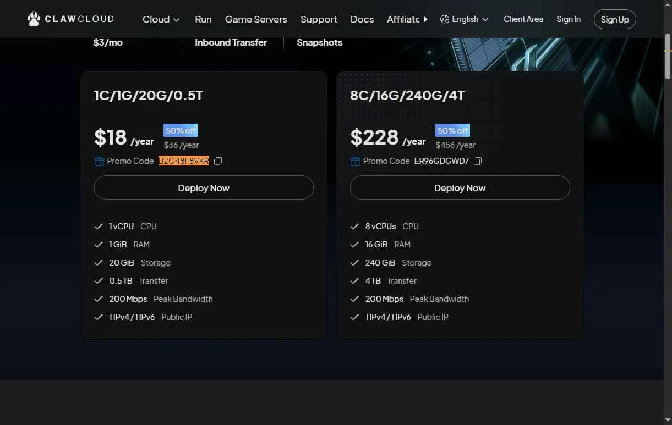Click the 8 vCPUs feature row
This screenshot has height=425, width=672.
pyautogui.click(x=385, y=227)
